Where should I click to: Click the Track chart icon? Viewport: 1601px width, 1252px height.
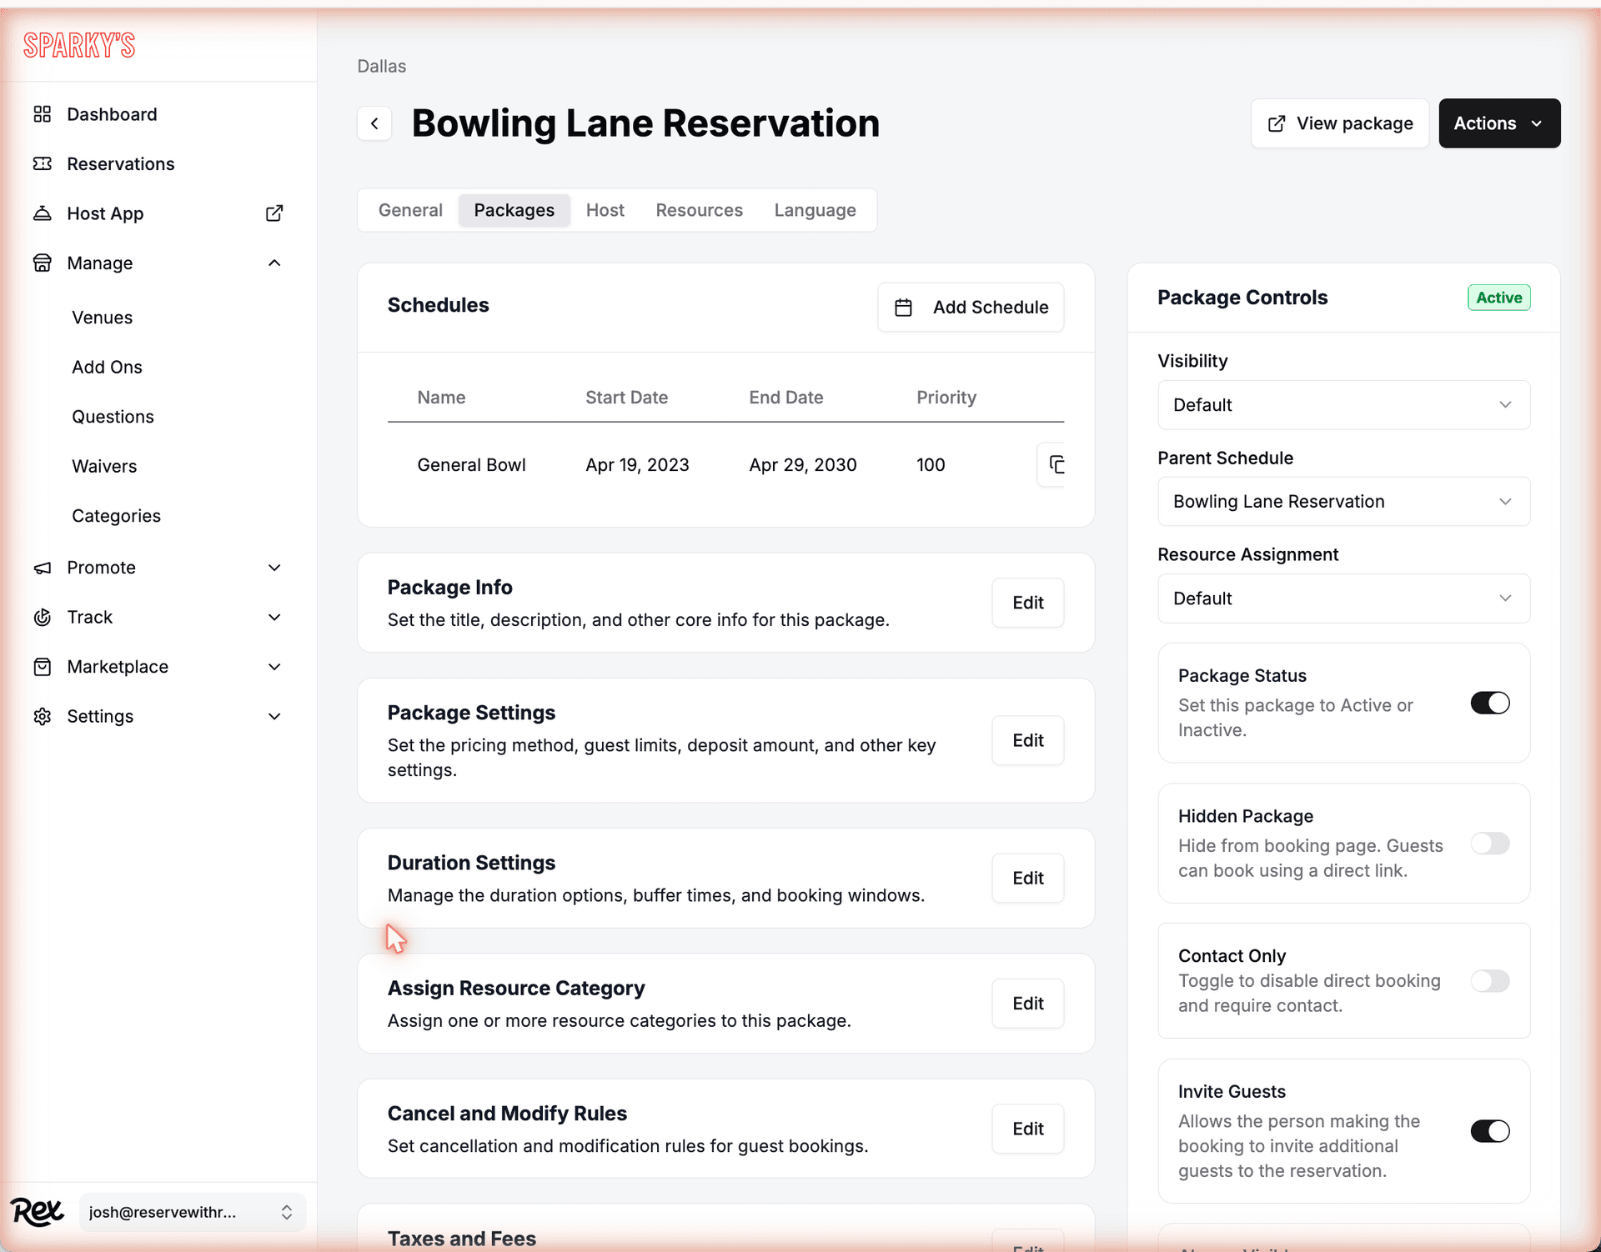coord(43,617)
